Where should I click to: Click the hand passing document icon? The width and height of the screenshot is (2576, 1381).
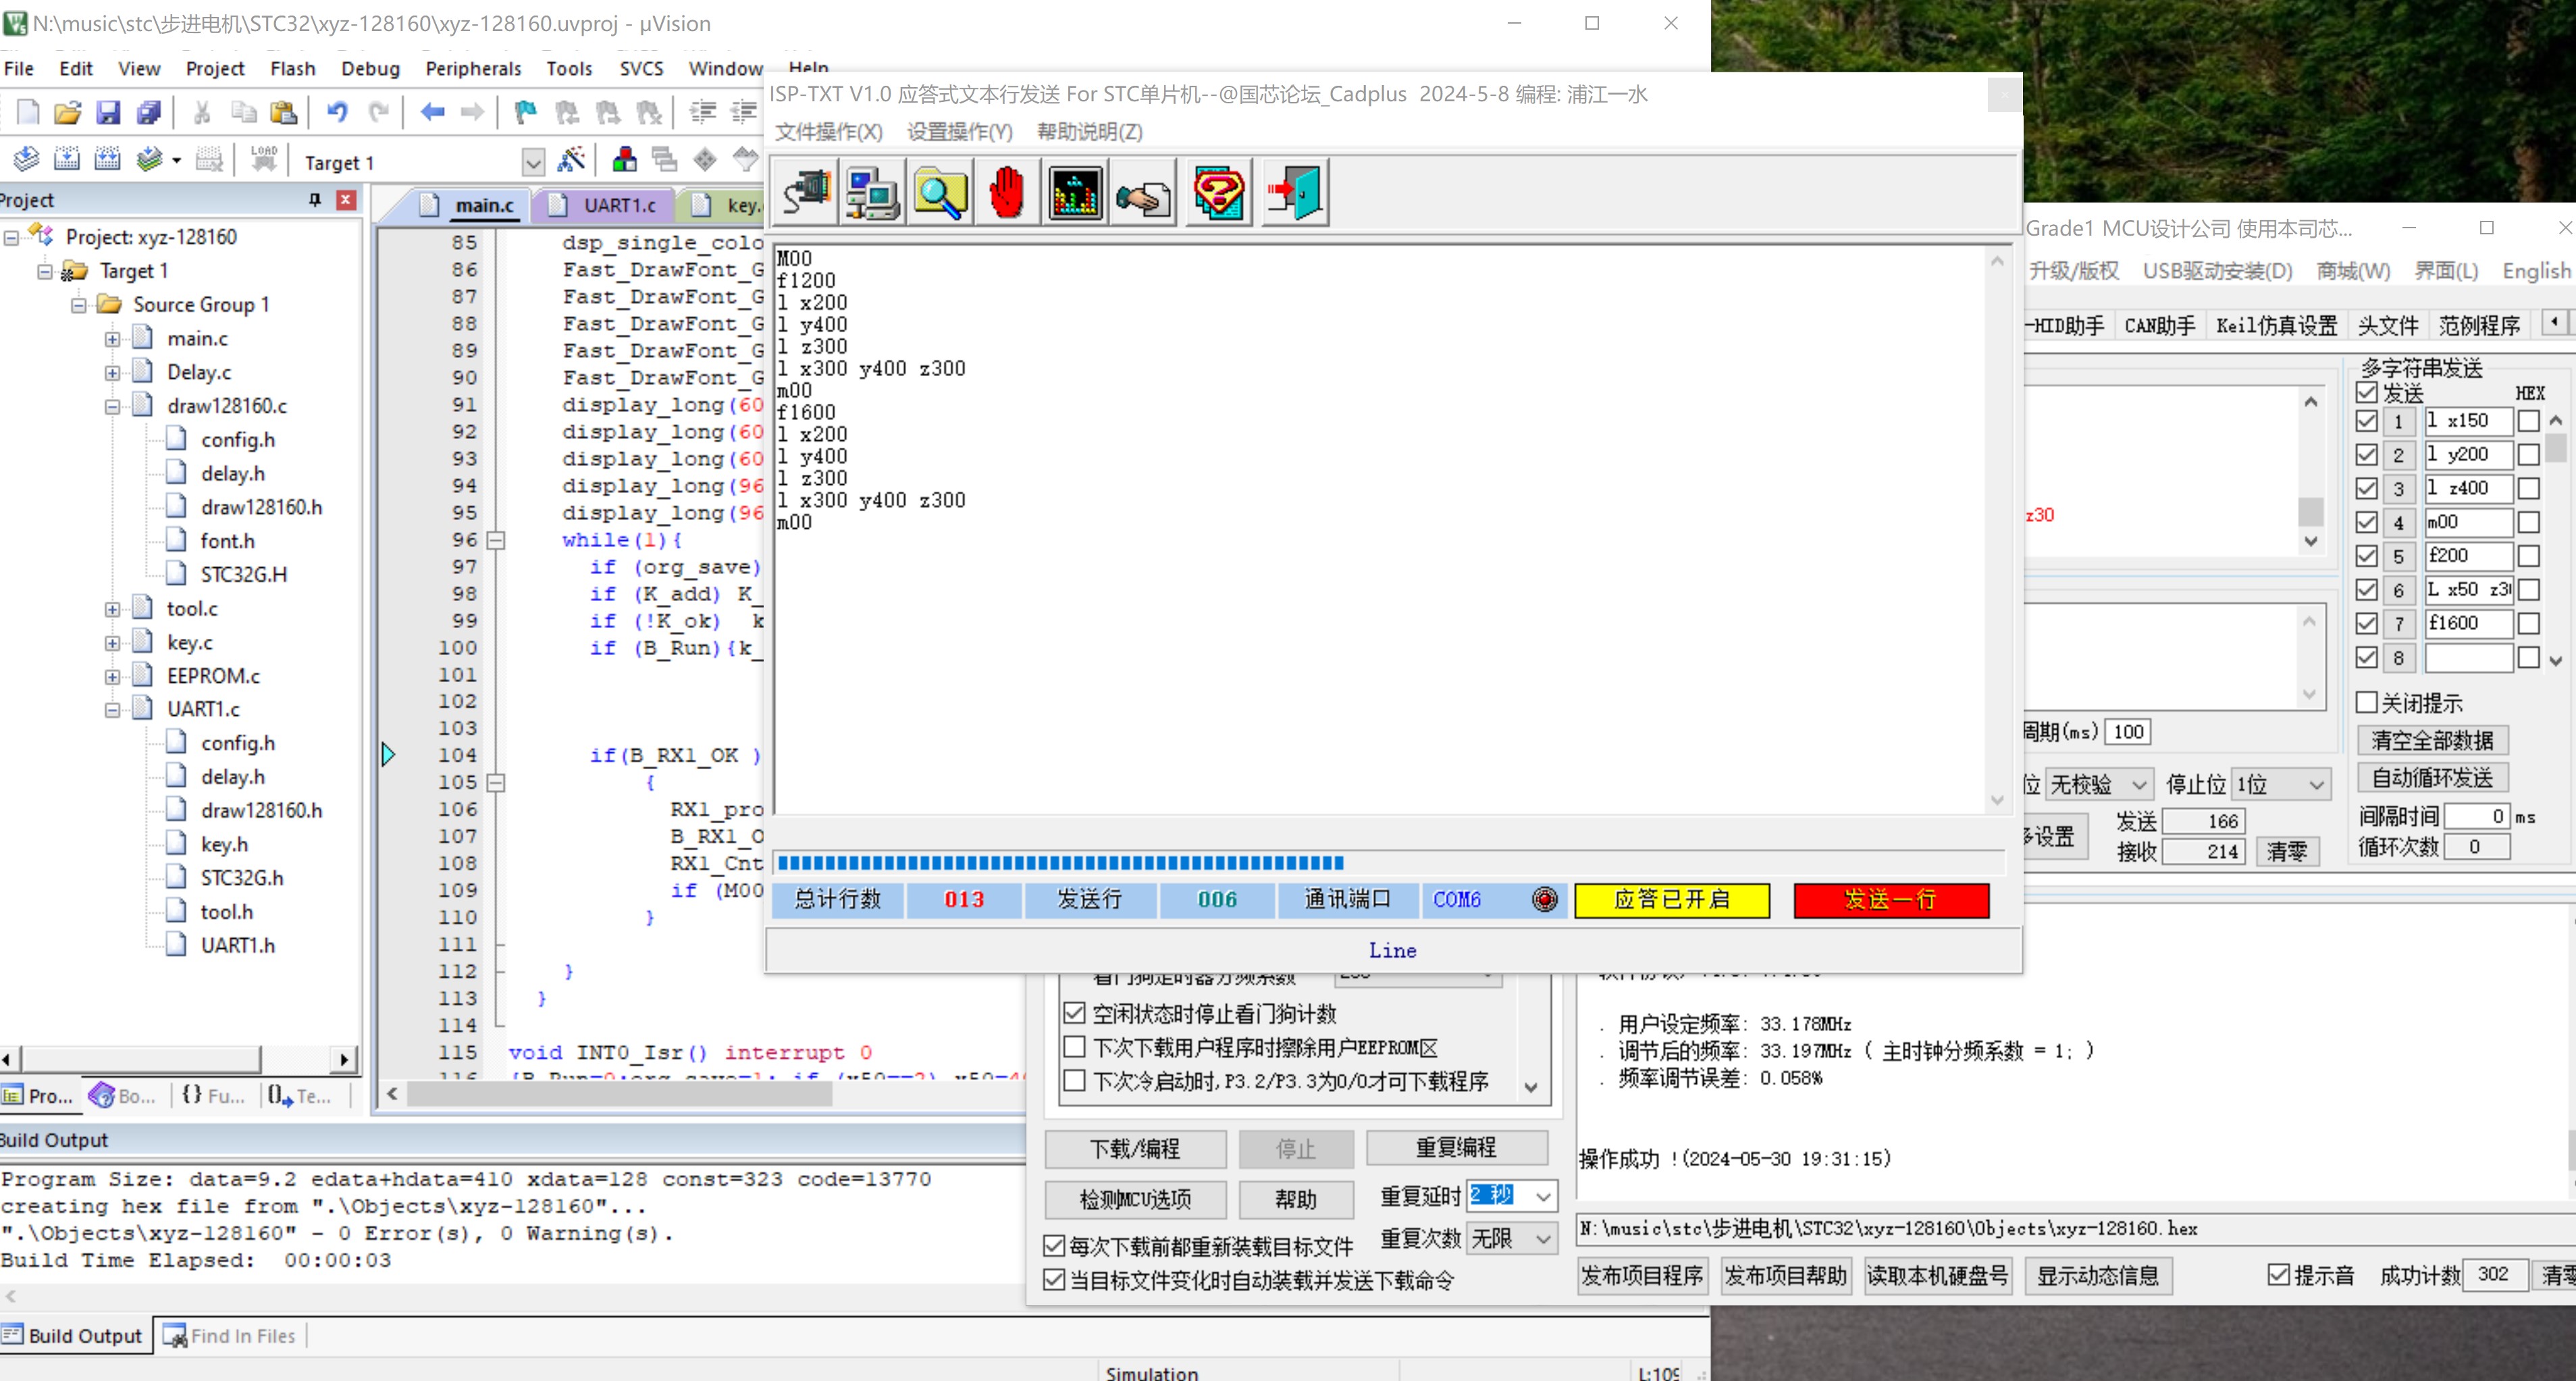tap(1143, 192)
